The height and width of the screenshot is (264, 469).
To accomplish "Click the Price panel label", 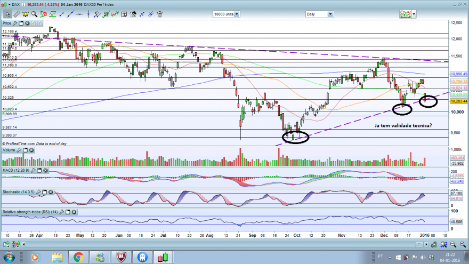I will tap(7, 23).
